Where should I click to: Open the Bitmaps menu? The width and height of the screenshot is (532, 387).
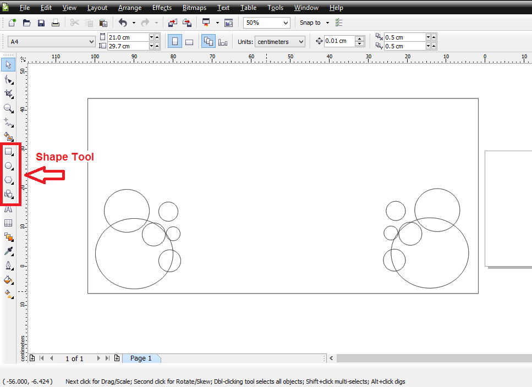(194, 8)
